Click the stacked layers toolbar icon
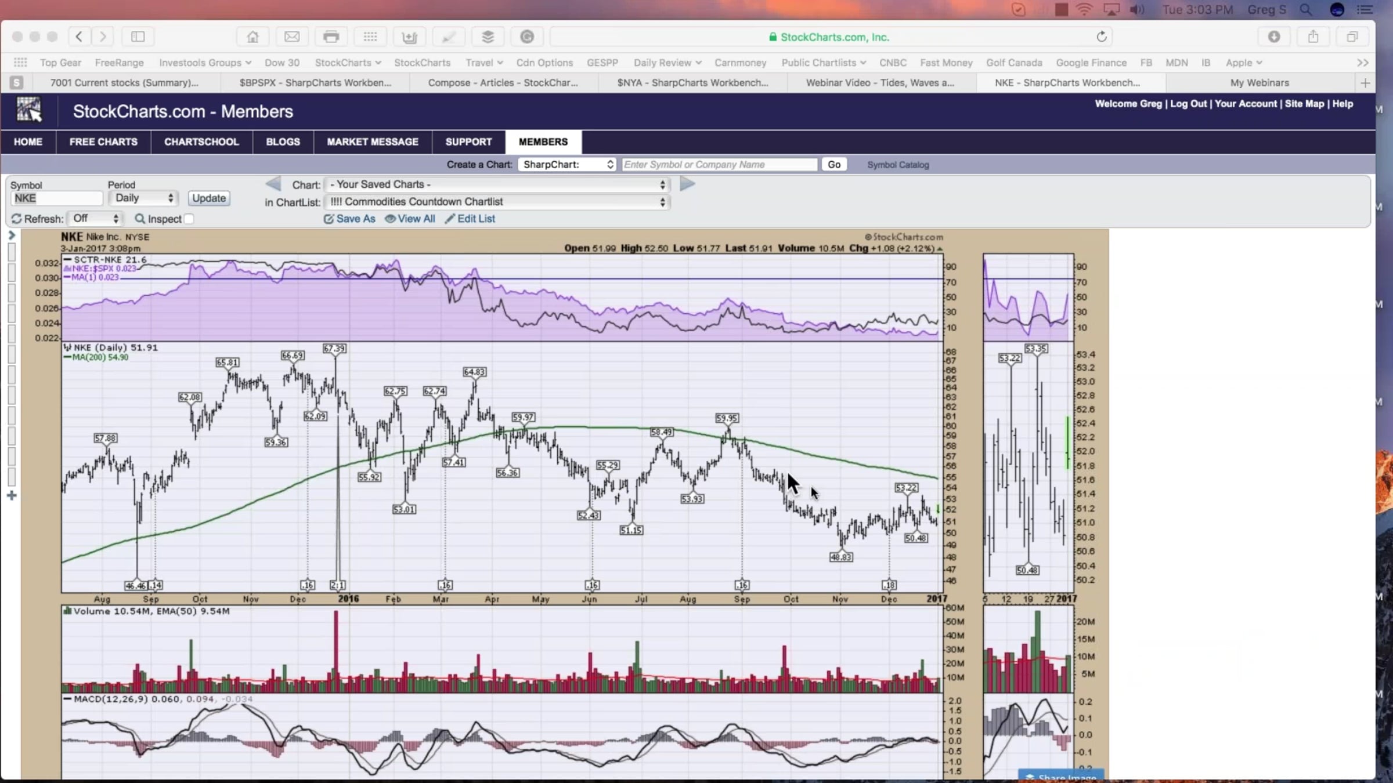This screenshot has width=1393, height=783. pyautogui.click(x=488, y=37)
